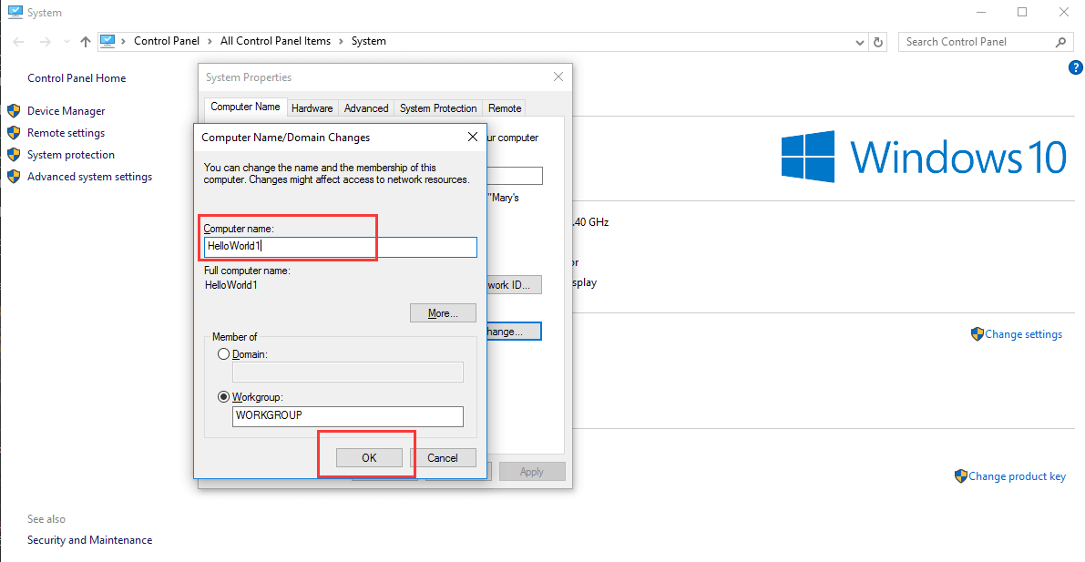Click the computer icon in address bar
This screenshot has height=562, width=1085.
[107, 41]
